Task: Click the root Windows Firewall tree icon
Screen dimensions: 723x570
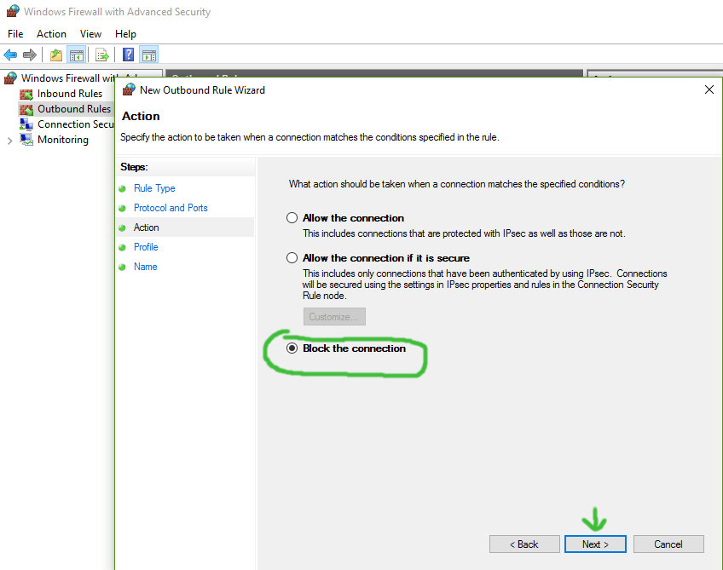Action: [10, 78]
